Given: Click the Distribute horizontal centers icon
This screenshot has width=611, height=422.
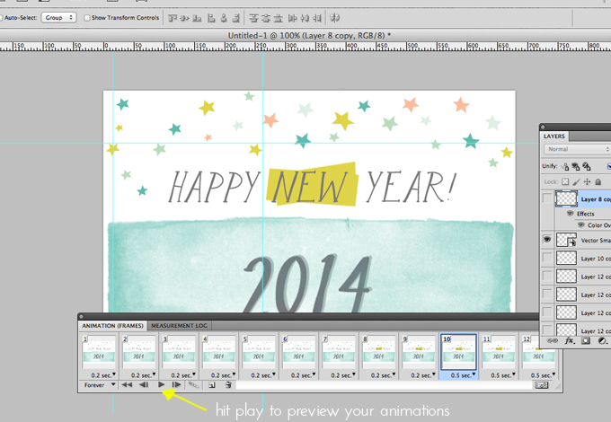Looking at the screenshot, I should pos(305,18).
